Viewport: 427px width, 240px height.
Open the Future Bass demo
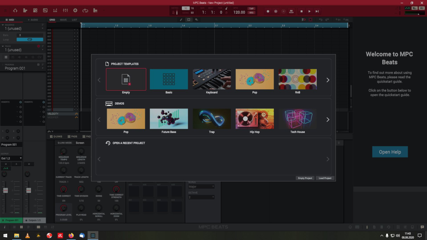tap(169, 119)
